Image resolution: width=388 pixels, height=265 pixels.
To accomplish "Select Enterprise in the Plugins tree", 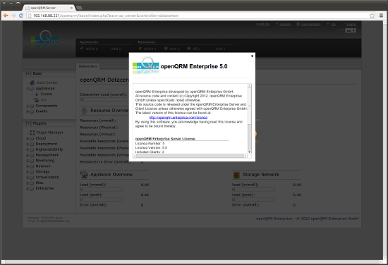I will pos(44,188).
